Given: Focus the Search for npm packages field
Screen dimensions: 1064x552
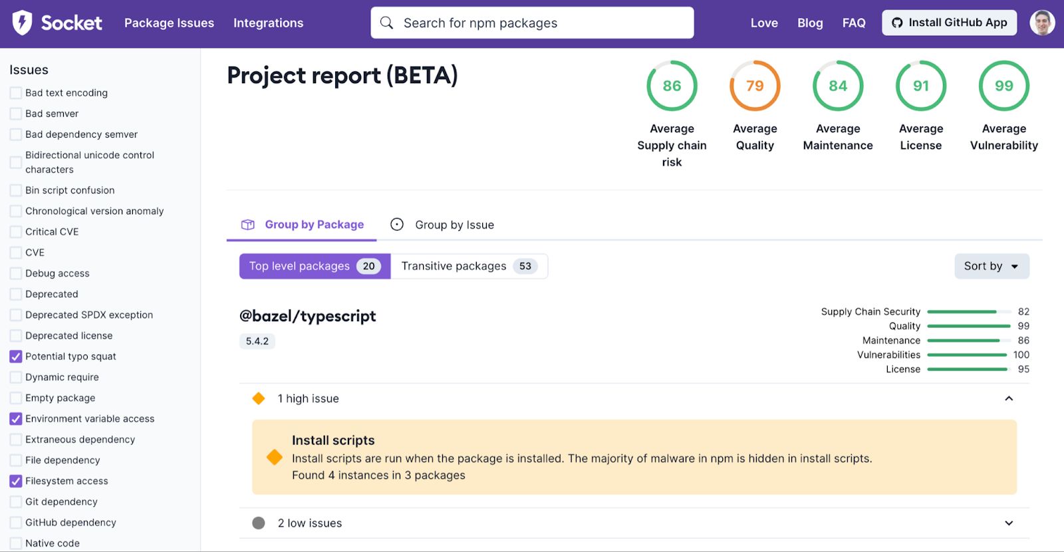Looking at the screenshot, I should (532, 23).
